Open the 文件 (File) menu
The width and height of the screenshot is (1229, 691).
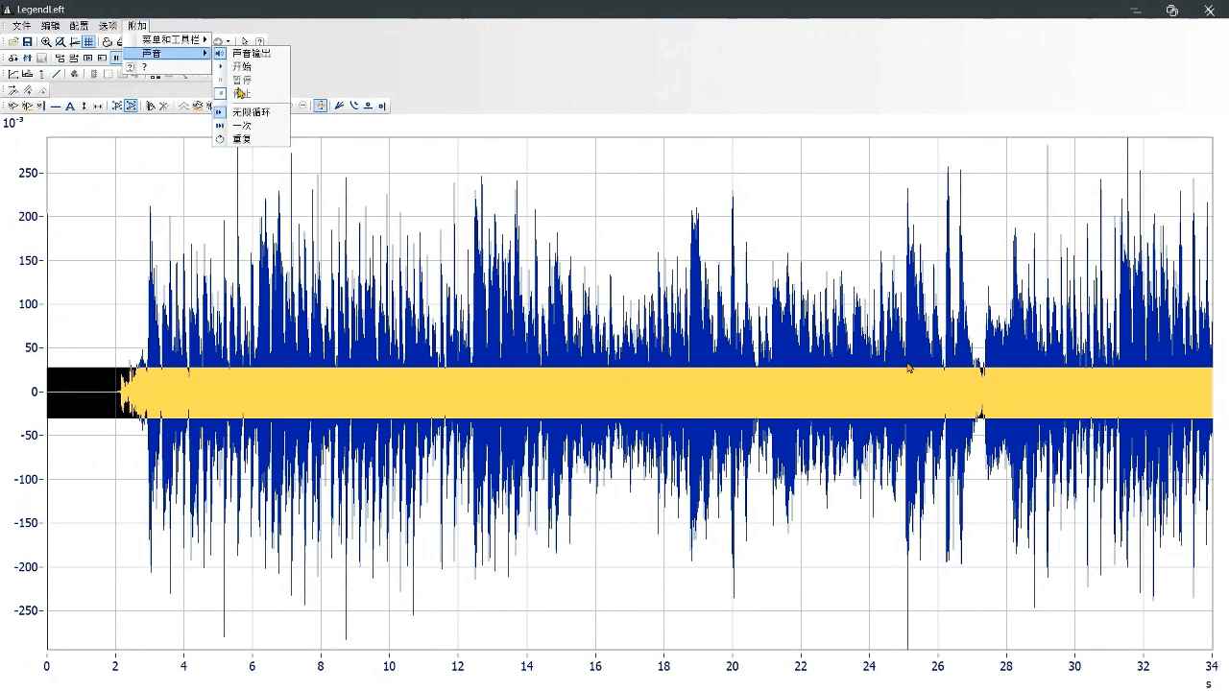[x=21, y=26]
